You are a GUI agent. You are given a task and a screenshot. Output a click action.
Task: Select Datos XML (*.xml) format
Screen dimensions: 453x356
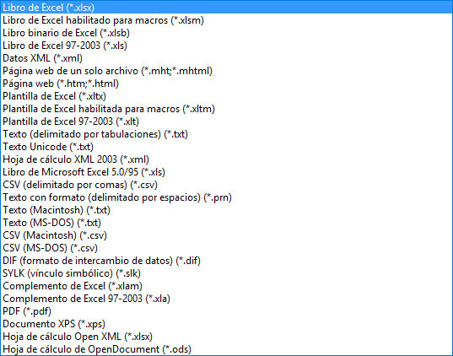(226, 58)
